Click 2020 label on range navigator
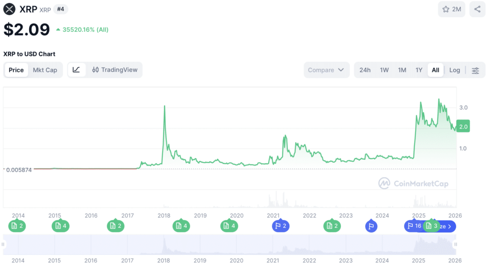The image size is (487, 272). point(236,261)
